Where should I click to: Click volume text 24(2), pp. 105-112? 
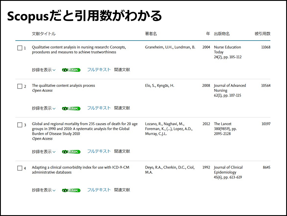coord(228,57)
